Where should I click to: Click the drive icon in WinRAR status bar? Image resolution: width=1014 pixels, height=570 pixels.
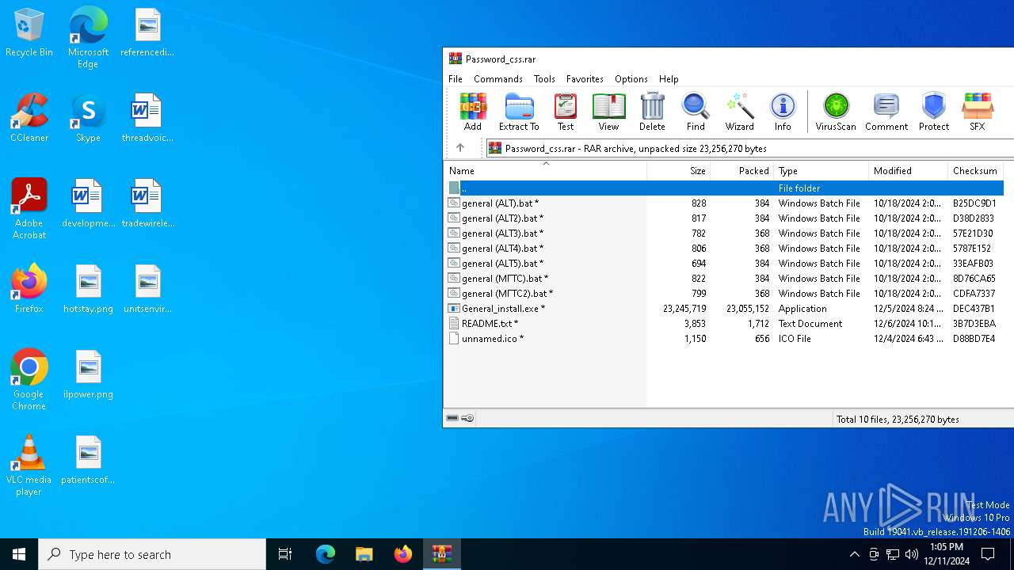pos(452,418)
